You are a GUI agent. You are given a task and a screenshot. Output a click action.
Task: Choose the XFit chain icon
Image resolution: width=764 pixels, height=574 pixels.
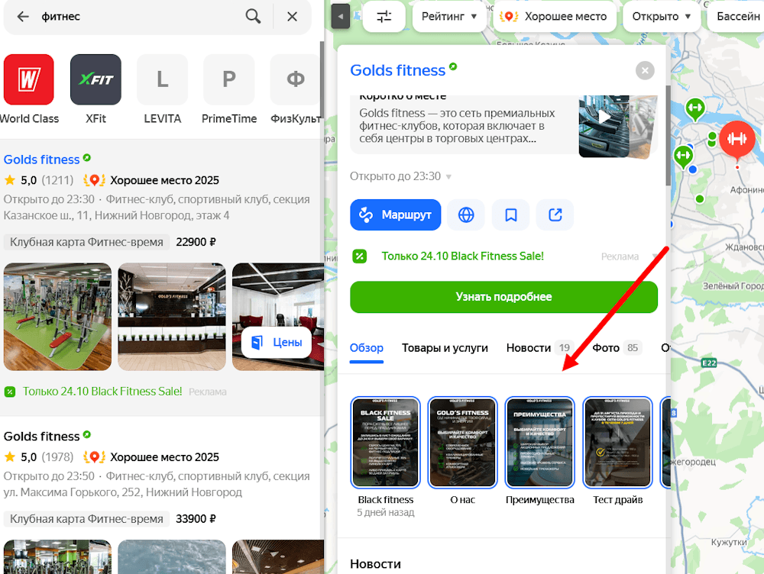95,79
